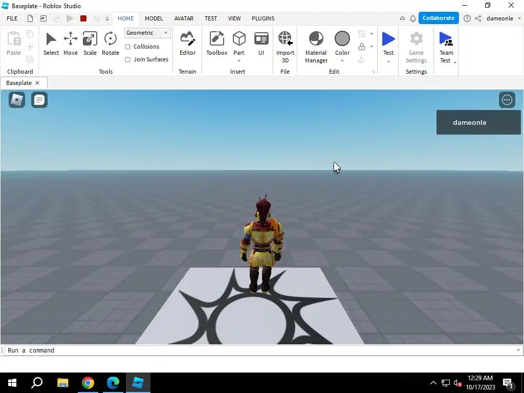Open the three-dots menu in viewport
Viewport: 524px width, 393px height.
coord(507,100)
